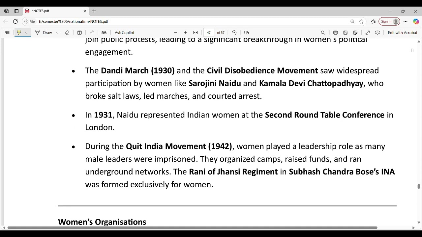Open the table of contents sidebar
The image size is (422, 237).
pyautogui.click(x=7, y=33)
